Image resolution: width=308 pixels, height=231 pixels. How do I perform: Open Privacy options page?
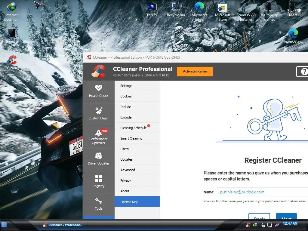[137, 180]
